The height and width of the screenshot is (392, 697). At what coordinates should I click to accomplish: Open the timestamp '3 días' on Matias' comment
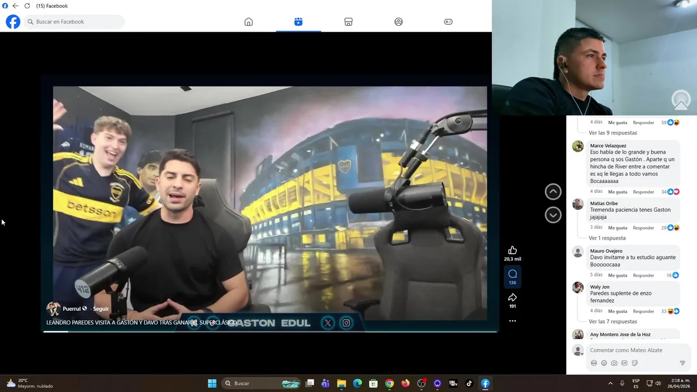pos(596,227)
